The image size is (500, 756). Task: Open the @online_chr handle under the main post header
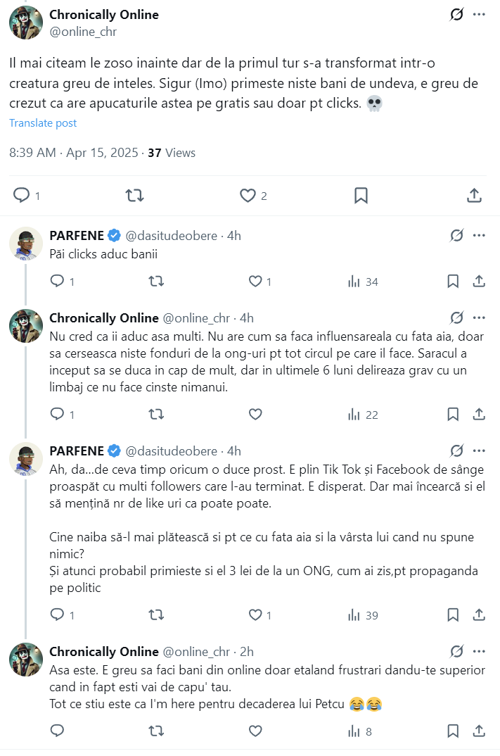pyautogui.click(x=83, y=32)
